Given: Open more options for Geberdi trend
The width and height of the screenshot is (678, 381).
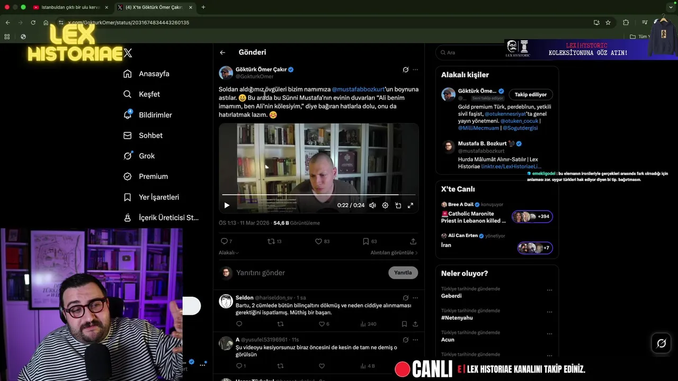Looking at the screenshot, I should click(x=549, y=290).
